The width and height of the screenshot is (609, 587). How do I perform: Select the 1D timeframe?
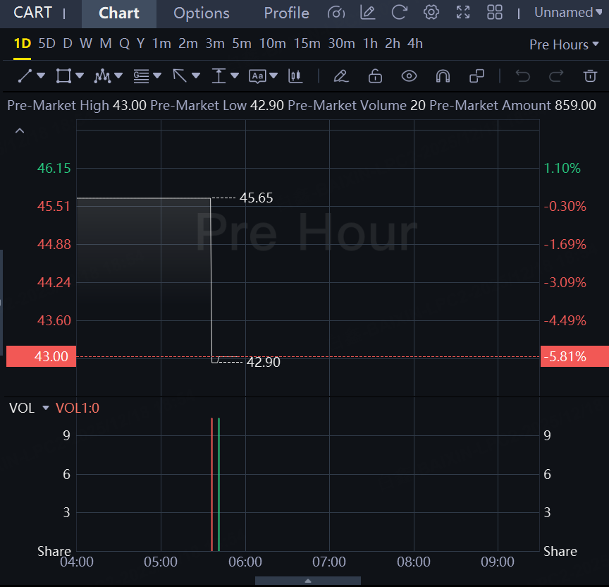[x=22, y=44]
